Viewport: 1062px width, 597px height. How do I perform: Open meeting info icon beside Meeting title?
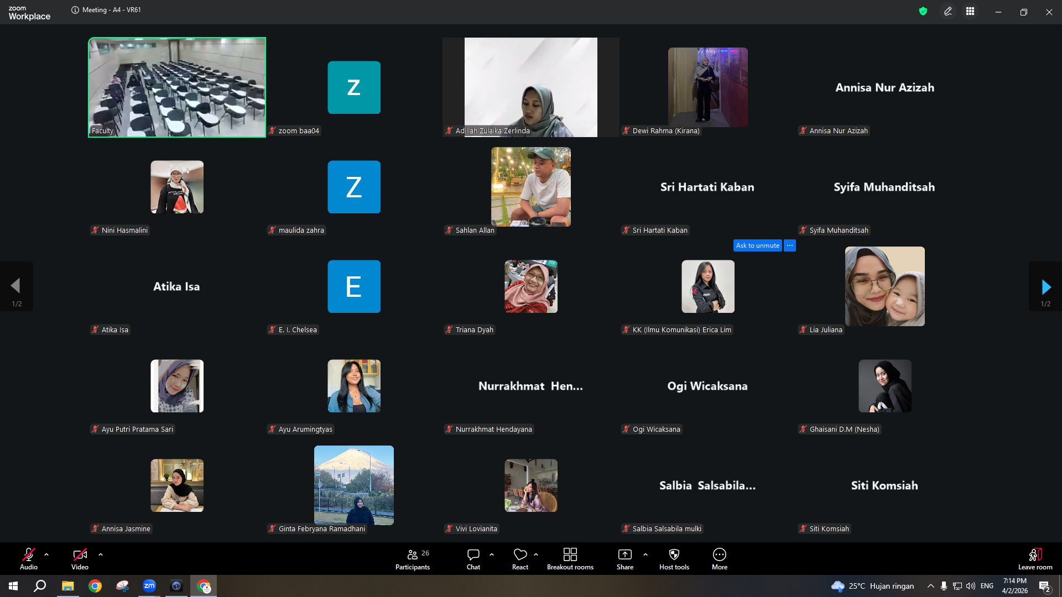pos(75,10)
